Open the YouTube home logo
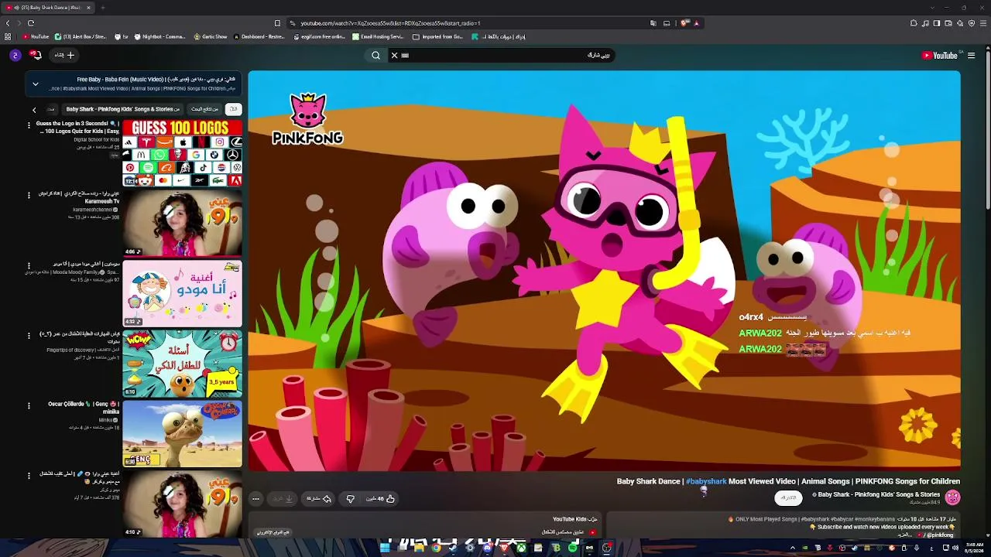Viewport: 991px width, 557px height. pos(940,55)
